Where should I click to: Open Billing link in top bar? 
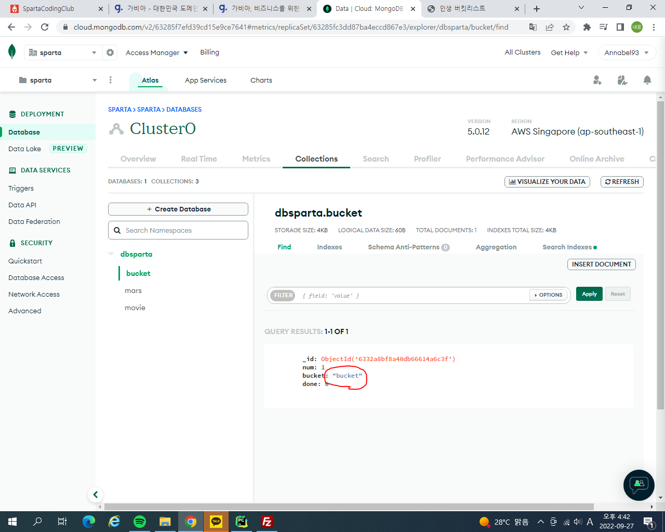[x=210, y=52]
